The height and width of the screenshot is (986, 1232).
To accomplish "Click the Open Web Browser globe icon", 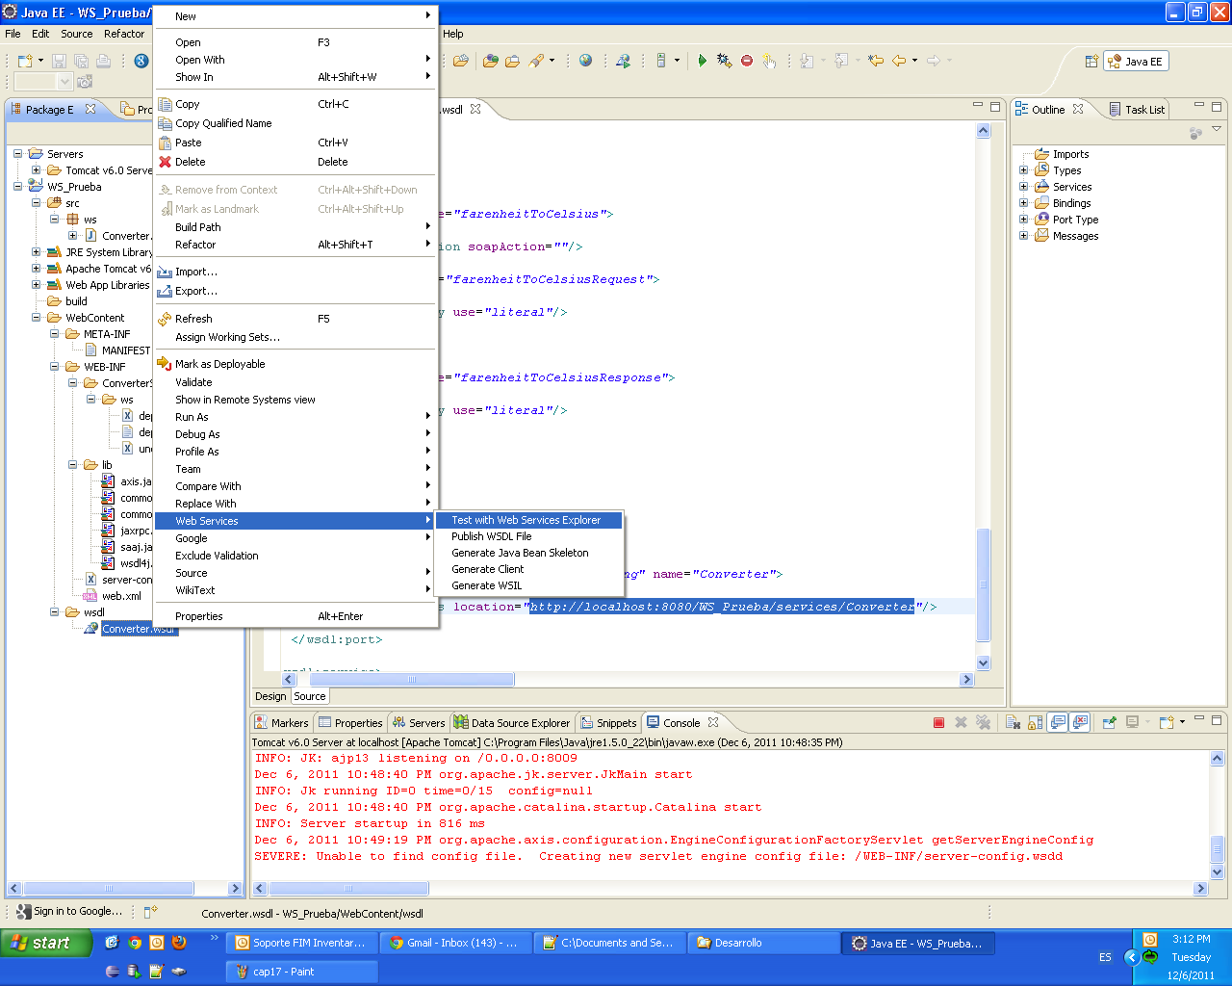I will [585, 61].
